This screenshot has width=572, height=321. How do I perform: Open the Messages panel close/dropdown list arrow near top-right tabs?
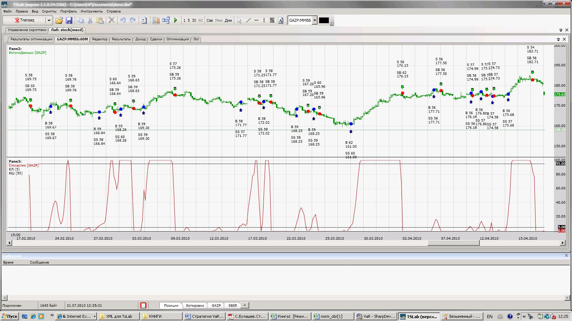[x=560, y=30]
